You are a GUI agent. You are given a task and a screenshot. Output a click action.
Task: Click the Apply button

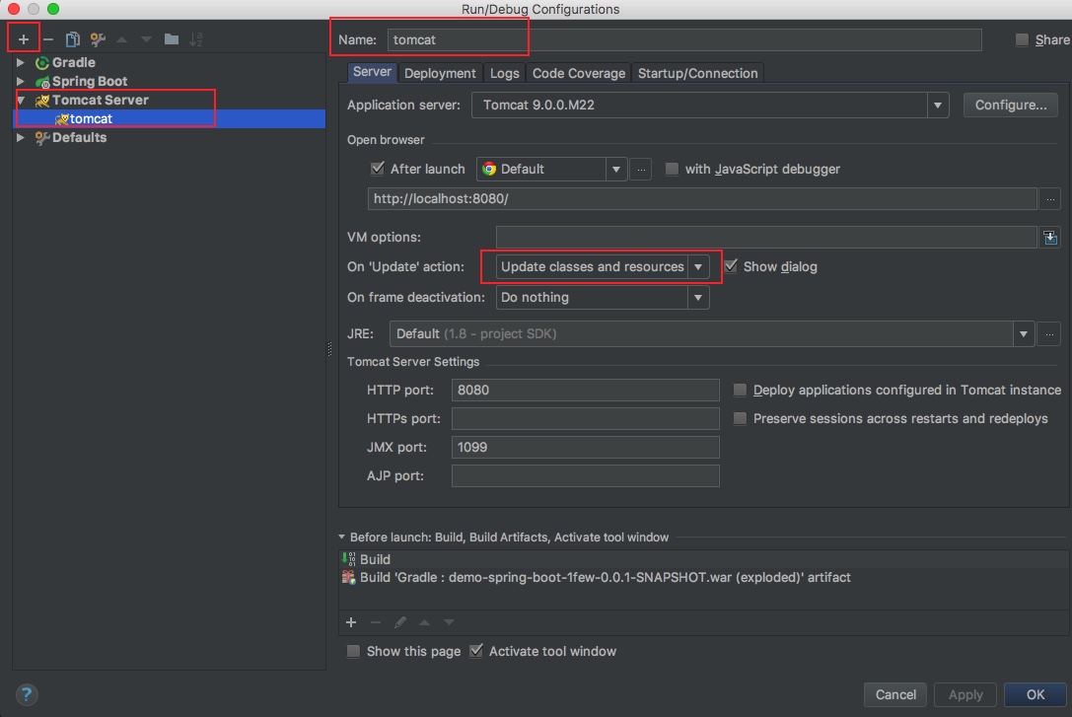pos(965,694)
